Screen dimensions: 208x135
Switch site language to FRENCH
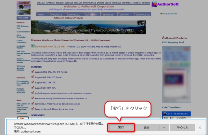(x=60, y=3)
